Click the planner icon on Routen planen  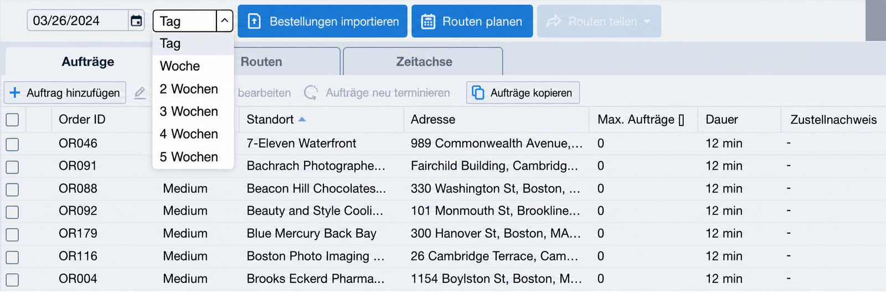coord(428,22)
